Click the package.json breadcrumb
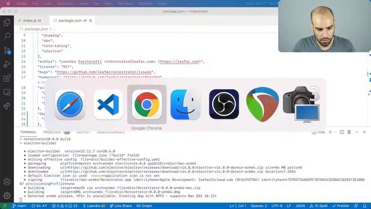The height and width of the screenshot is (209, 371). [x=36, y=29]
